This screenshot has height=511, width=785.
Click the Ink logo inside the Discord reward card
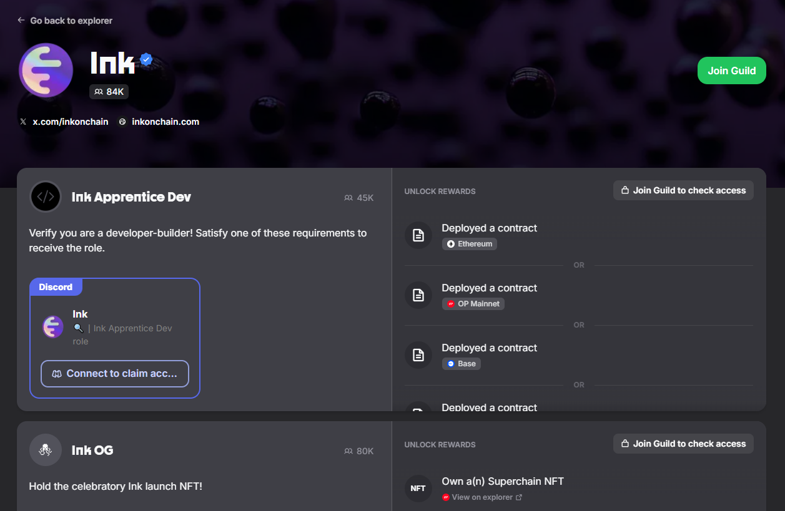point(52,327)
